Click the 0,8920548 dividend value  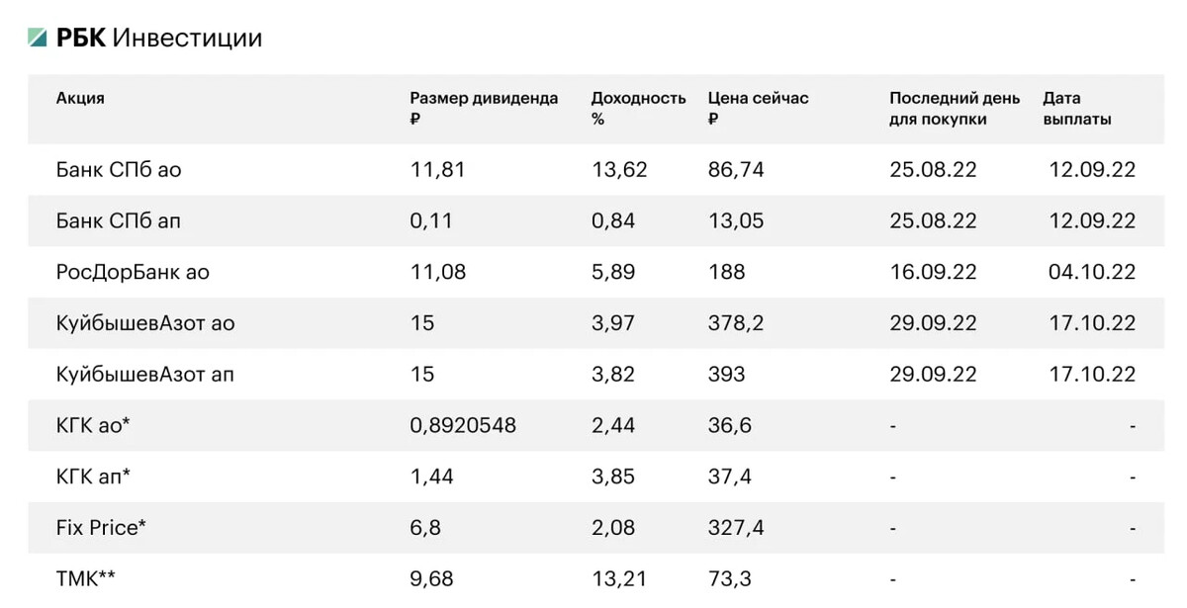(463, 426)
